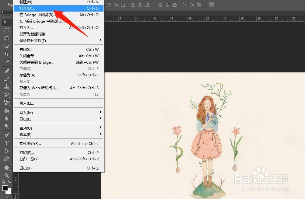
Task: Expand 自动(U) submenu
Action: tap(58, 128)
